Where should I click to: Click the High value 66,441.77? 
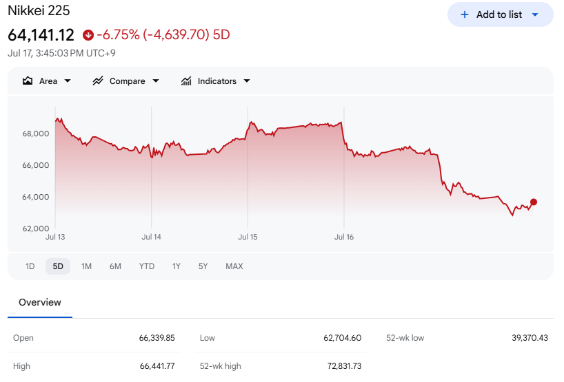coord(157,366)
